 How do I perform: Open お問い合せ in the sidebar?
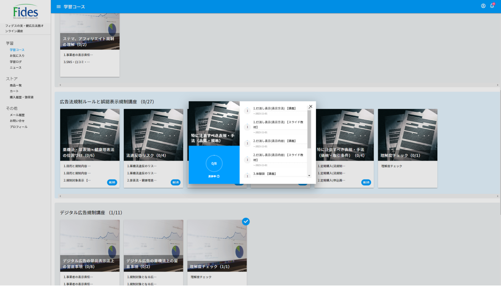pos(17,121)
